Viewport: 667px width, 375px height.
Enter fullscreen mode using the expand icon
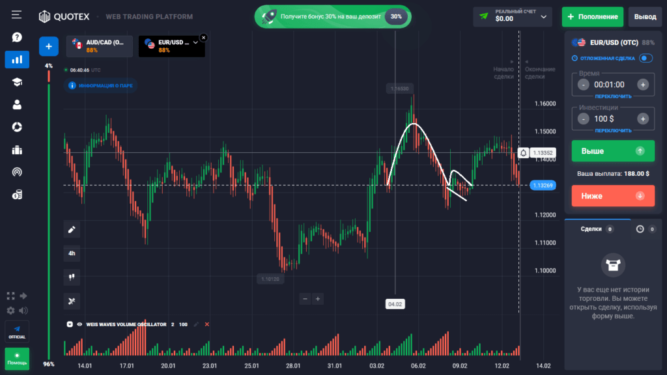(10, 296)
